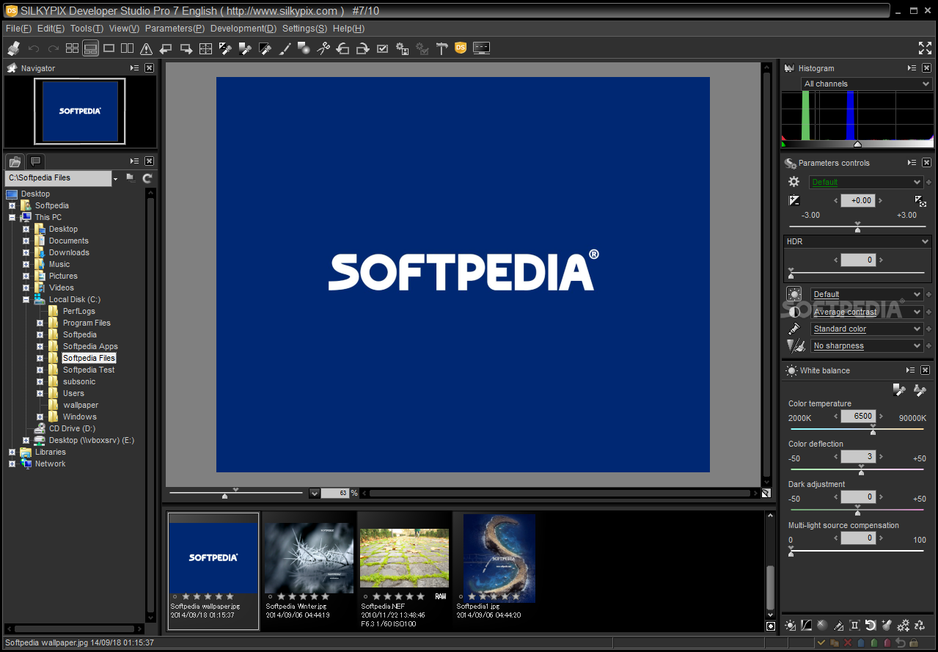The width and height of the screenshot is (938, 652).
Task: Toggle the white balance sun parameter icon
Action: tap(794, 294)
